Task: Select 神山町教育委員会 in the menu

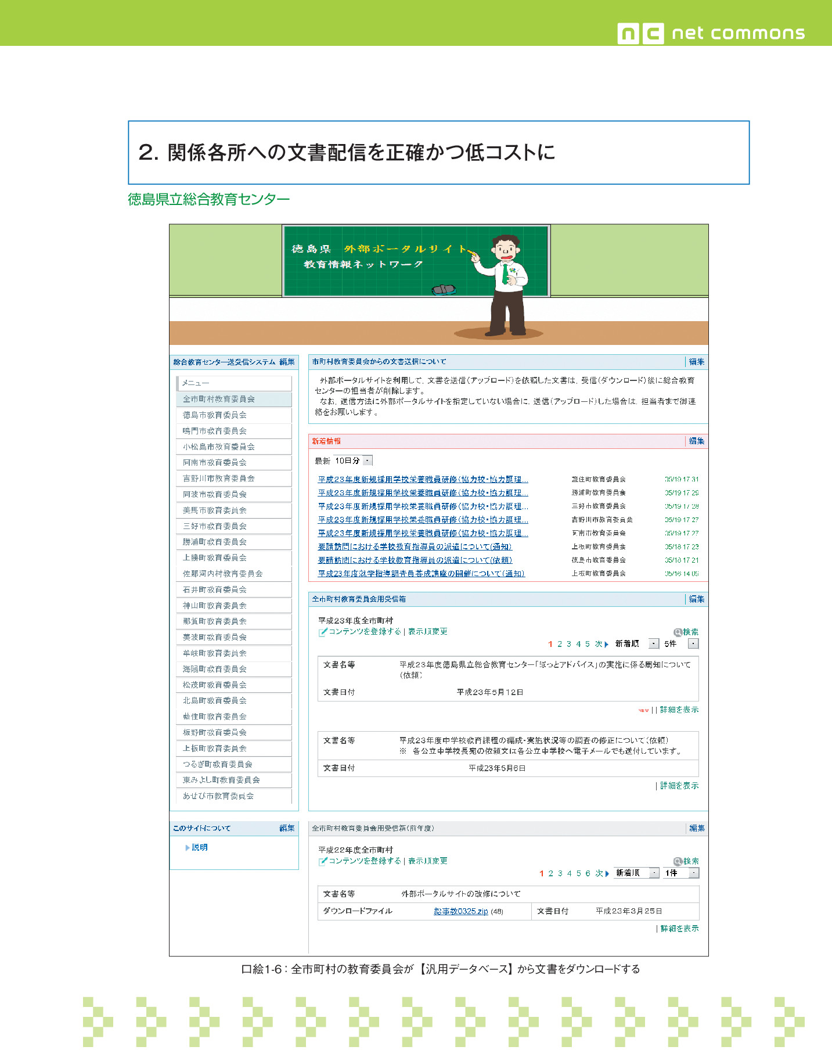Action: point(234,606)
